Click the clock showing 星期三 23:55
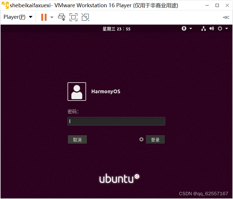 [116, 29]
